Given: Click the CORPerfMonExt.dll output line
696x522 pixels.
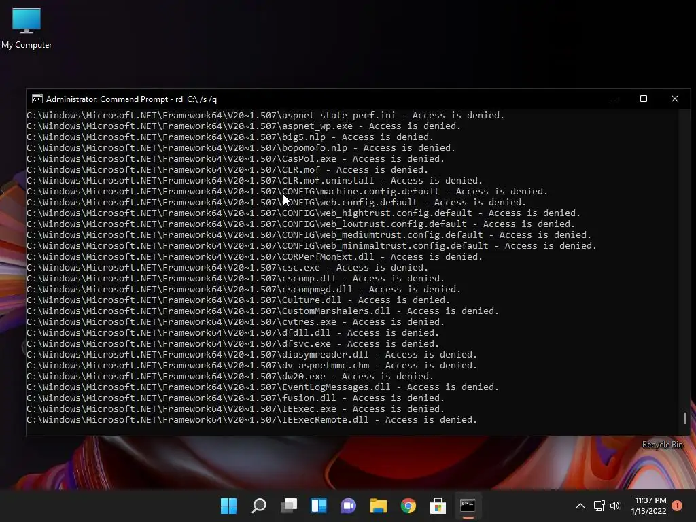Looking at the screenshot, I should point(255,256).
